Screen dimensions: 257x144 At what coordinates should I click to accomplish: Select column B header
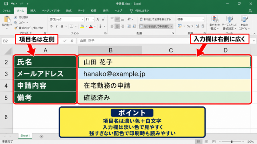(x=110, y=50)
